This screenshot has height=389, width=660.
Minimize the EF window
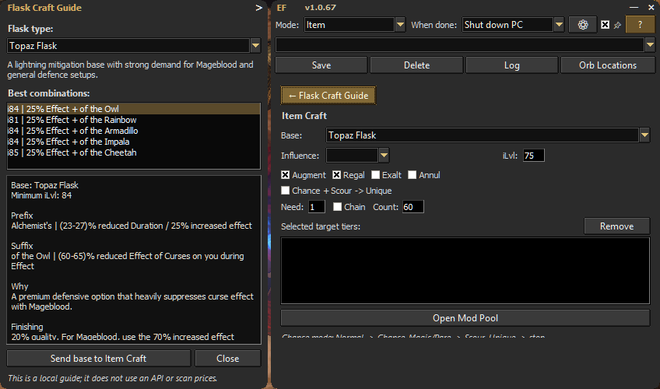point(634,8)
